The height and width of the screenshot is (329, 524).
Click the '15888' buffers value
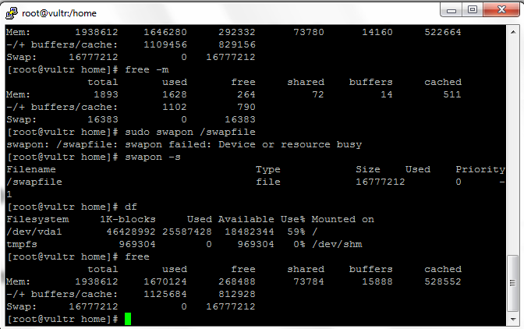pos(377,282)
